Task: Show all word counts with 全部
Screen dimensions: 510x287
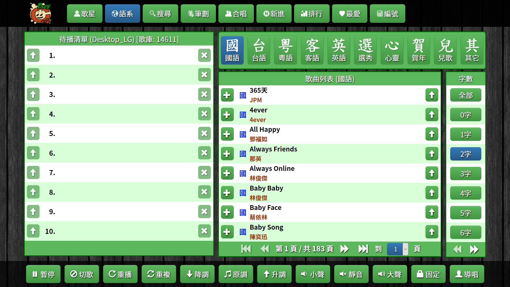Action: point(465,95)
